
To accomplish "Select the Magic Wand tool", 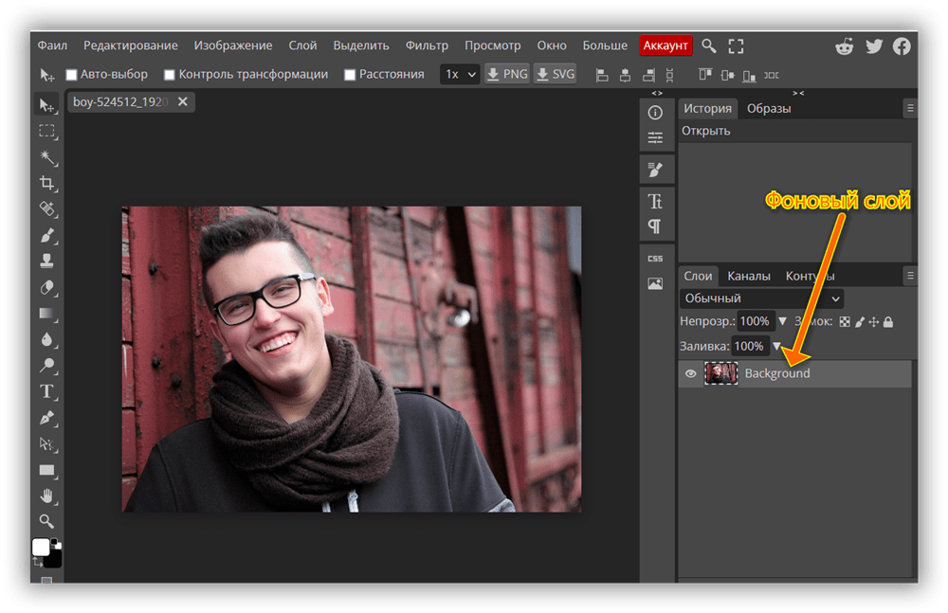I will coord(46,156).
